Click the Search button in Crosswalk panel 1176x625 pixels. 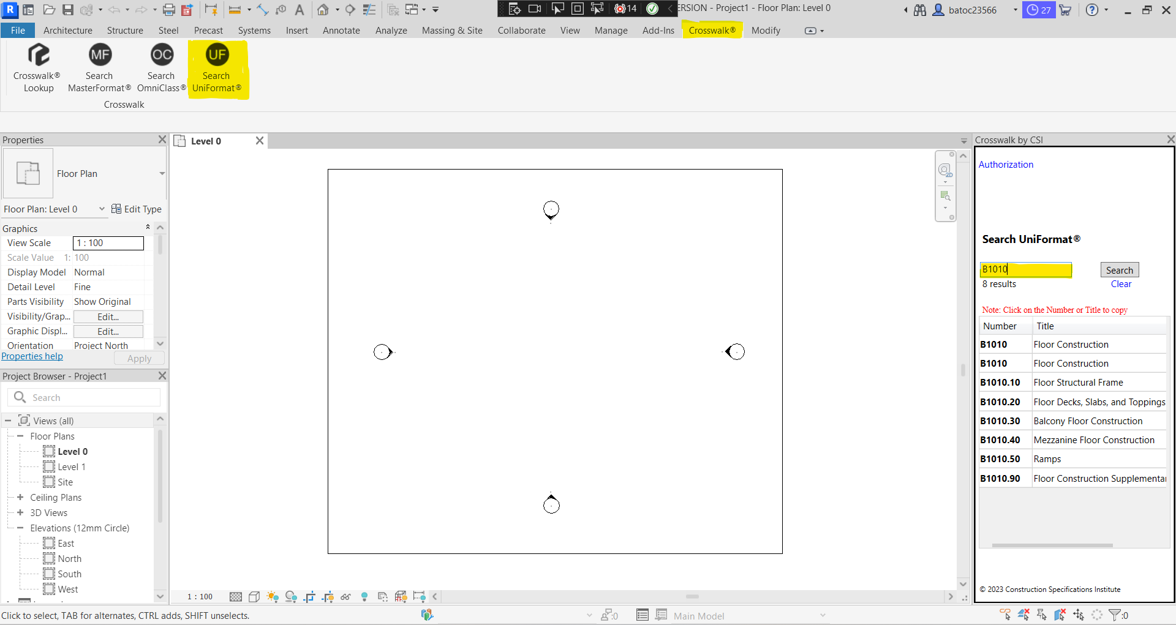1119,270
